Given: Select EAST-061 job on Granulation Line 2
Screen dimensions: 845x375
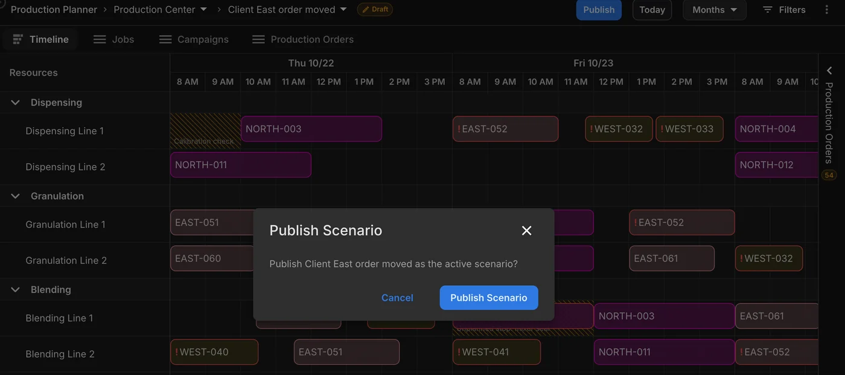Looking at the screenshot, I should (672, 259).
